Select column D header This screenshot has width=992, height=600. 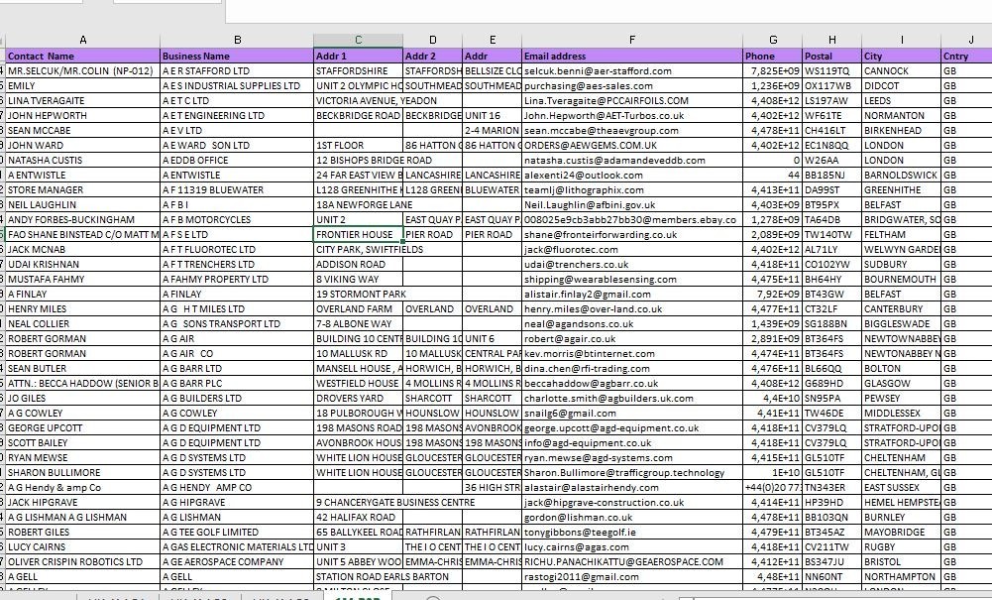433,40
